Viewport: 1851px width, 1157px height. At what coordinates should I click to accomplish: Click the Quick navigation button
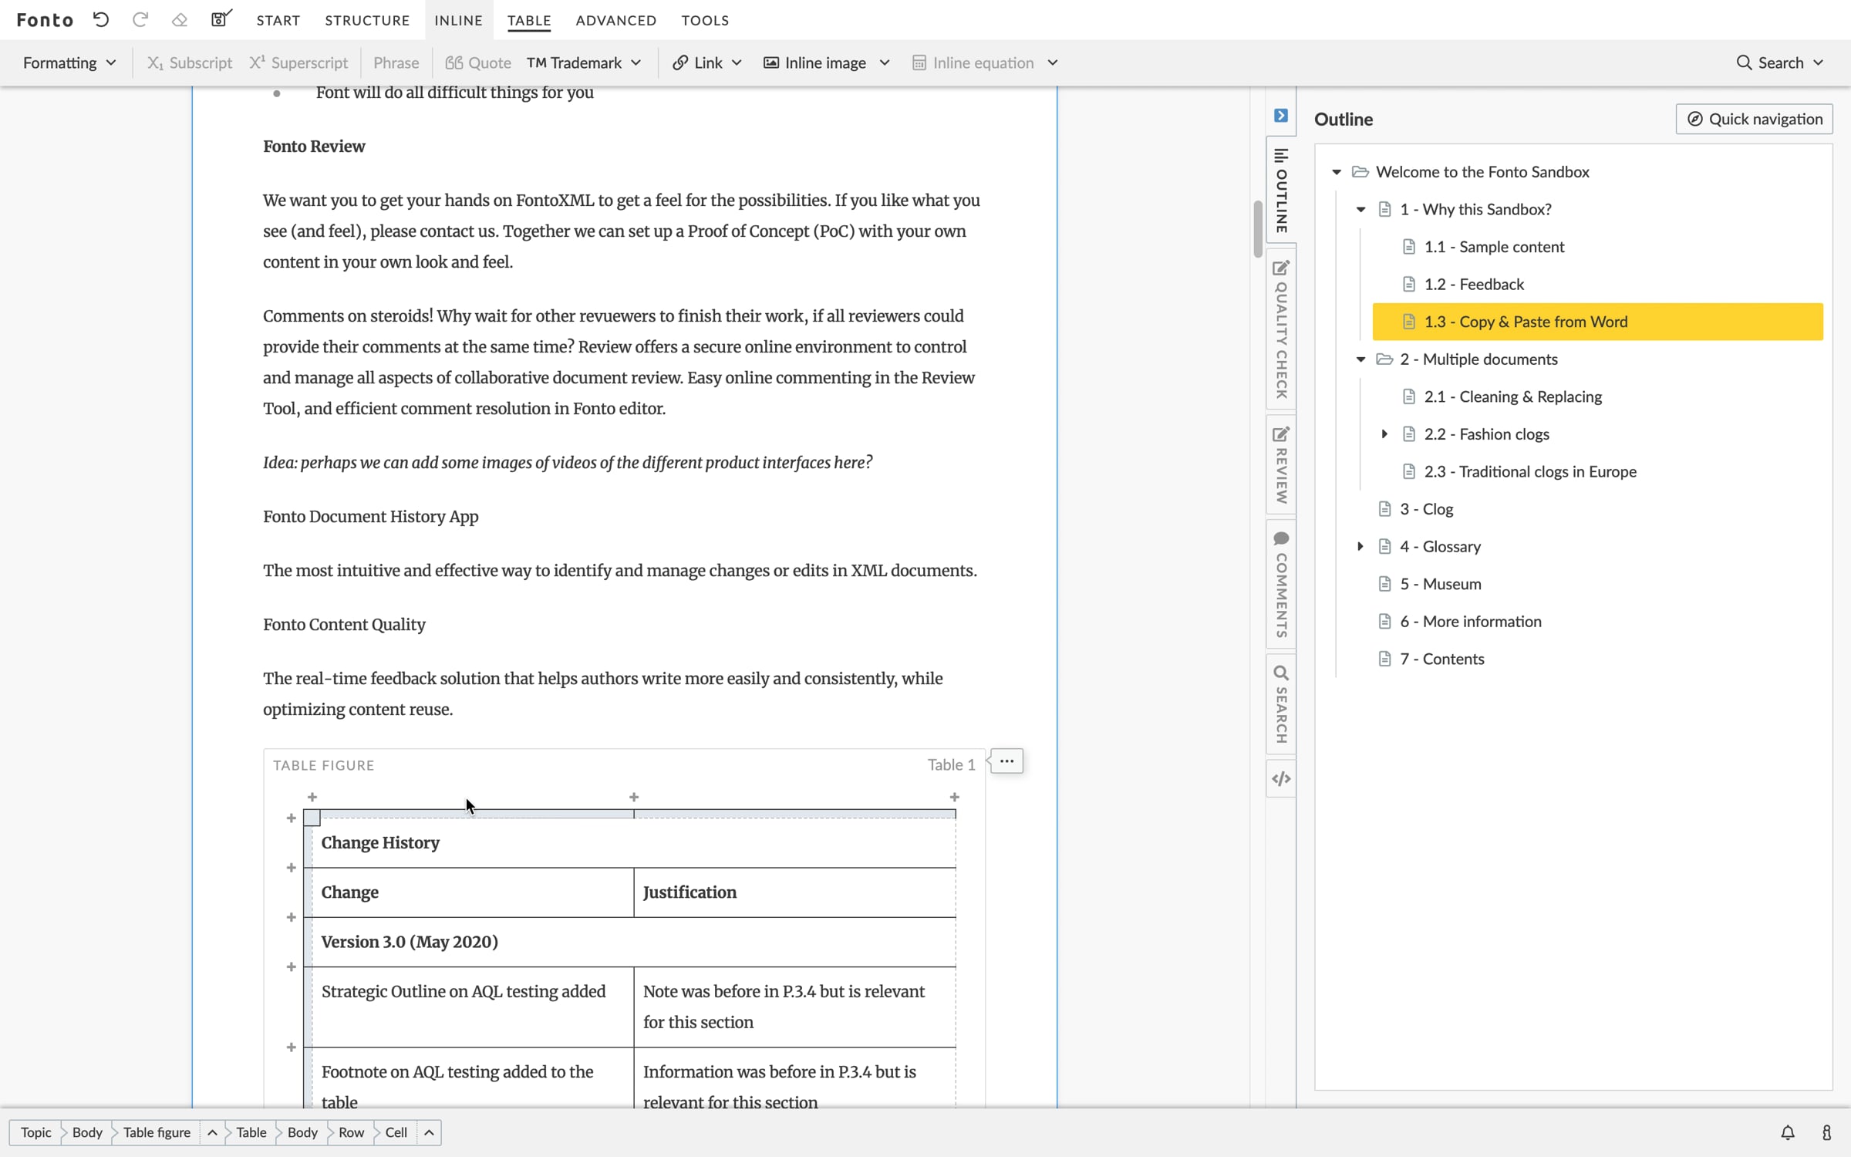(1754, 119)
